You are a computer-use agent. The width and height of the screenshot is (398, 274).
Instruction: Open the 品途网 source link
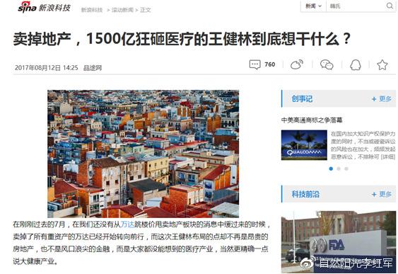(93, 68)
